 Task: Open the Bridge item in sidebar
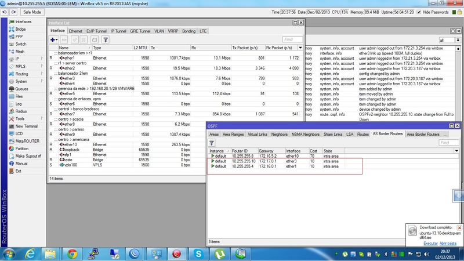pyautogui.click(x=20, y=29)
